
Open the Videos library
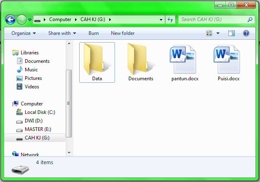pyautogui.click(x=32, y=87)
